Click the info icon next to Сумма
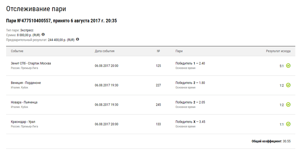 pyautogui.click(x=43, y=35)
